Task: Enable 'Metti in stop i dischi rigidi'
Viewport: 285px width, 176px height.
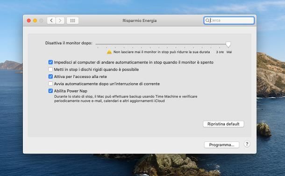Action: [x=50, y=70]
